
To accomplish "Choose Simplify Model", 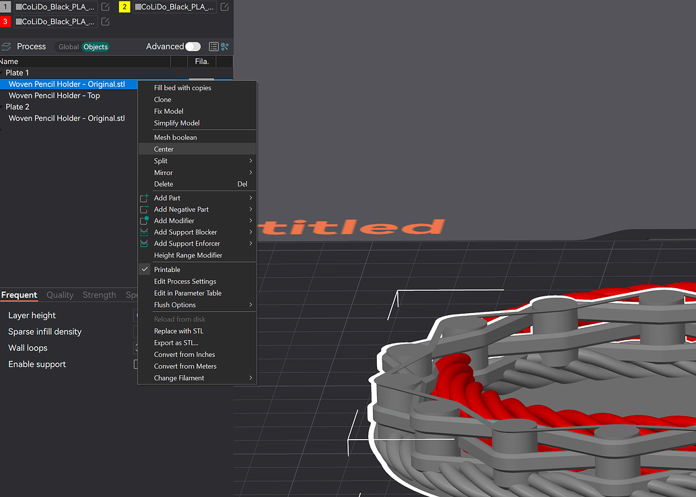I will [x=197, y=123].
